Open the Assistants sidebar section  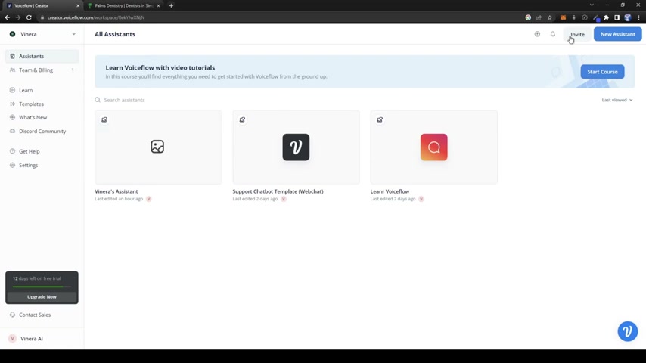42,56
